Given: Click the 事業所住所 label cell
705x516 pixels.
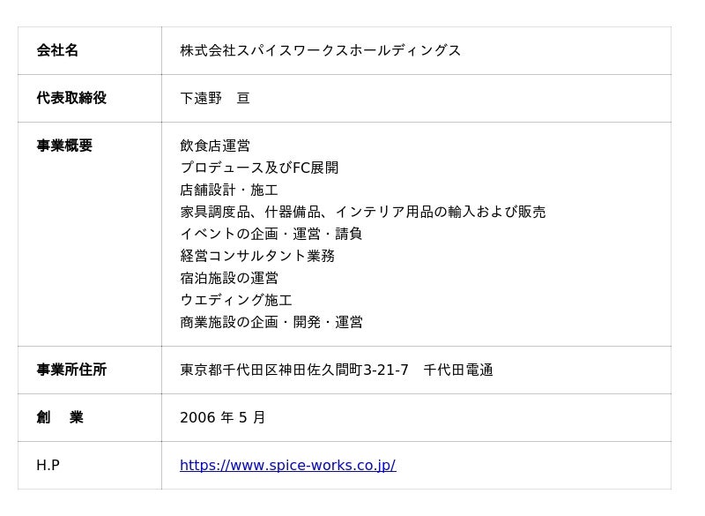Looking at the screenshot, I should pos(71,370).
